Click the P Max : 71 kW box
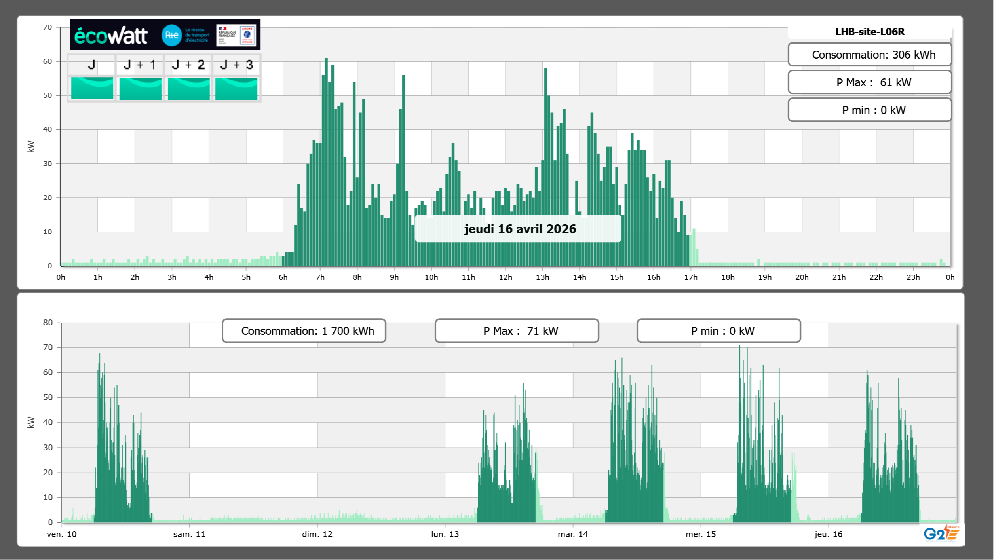Viewport: 994px width, 560px height. click(x=517, y=331)
